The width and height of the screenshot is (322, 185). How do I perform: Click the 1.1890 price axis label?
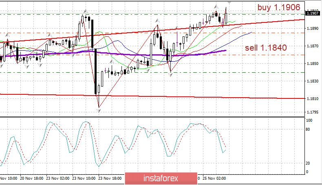(x=312, y=29)
